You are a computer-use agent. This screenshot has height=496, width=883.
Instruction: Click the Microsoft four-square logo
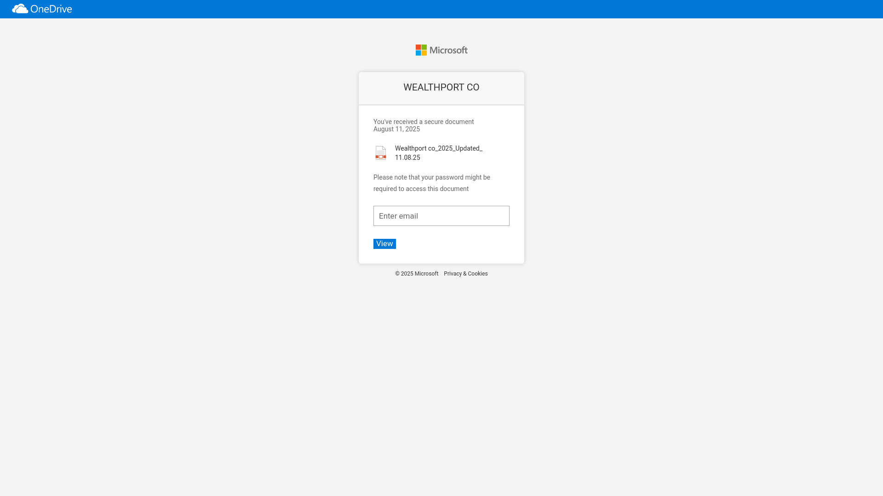421,50
